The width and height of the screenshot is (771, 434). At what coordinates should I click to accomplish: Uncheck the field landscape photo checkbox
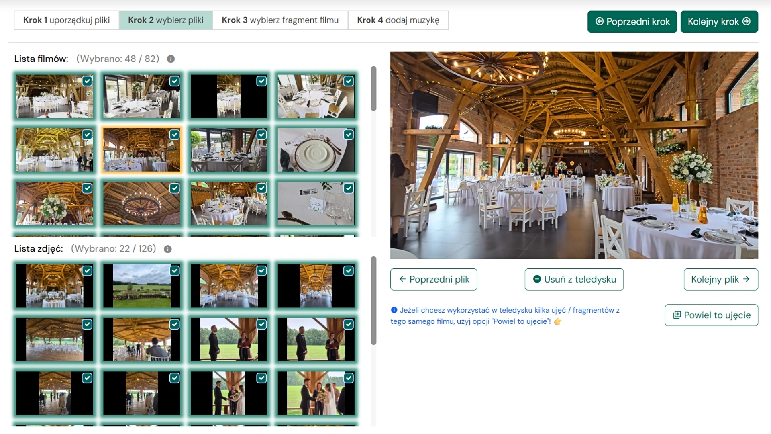174,271
